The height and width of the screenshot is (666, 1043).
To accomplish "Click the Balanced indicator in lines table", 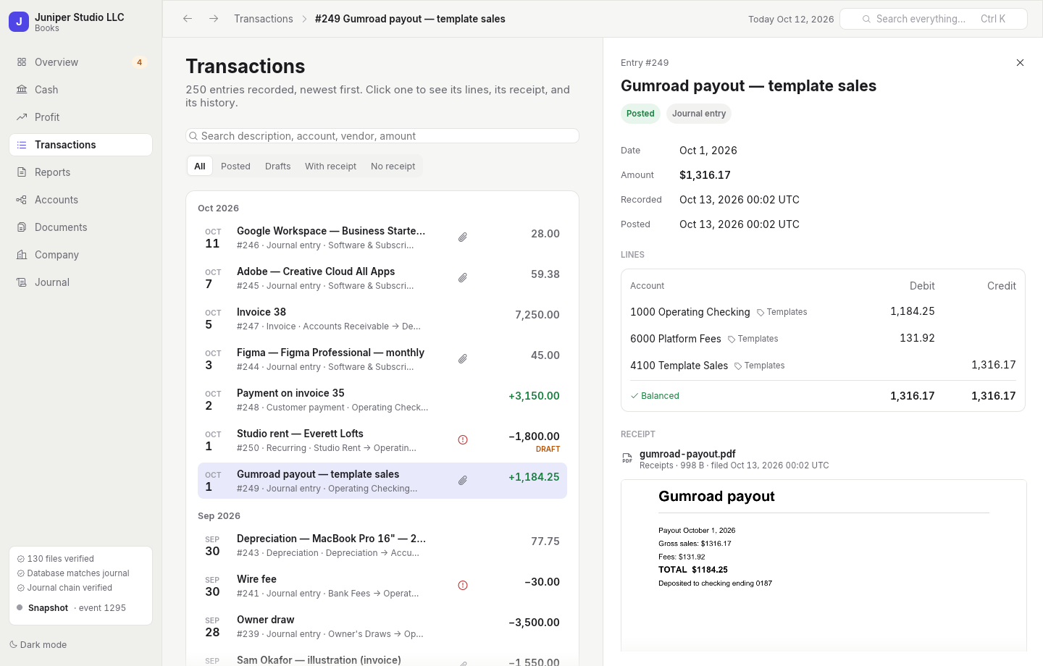I will click(655, 396).
